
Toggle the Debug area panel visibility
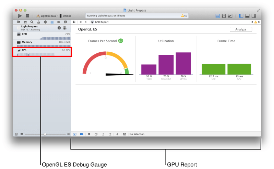(x=247, y=16)
